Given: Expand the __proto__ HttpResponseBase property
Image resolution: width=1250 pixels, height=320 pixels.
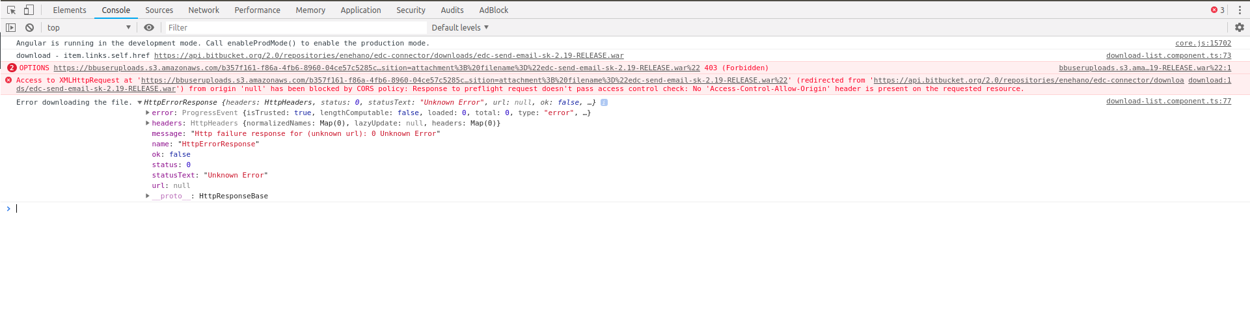Looking at the screenshot, I should pos(148,196).
